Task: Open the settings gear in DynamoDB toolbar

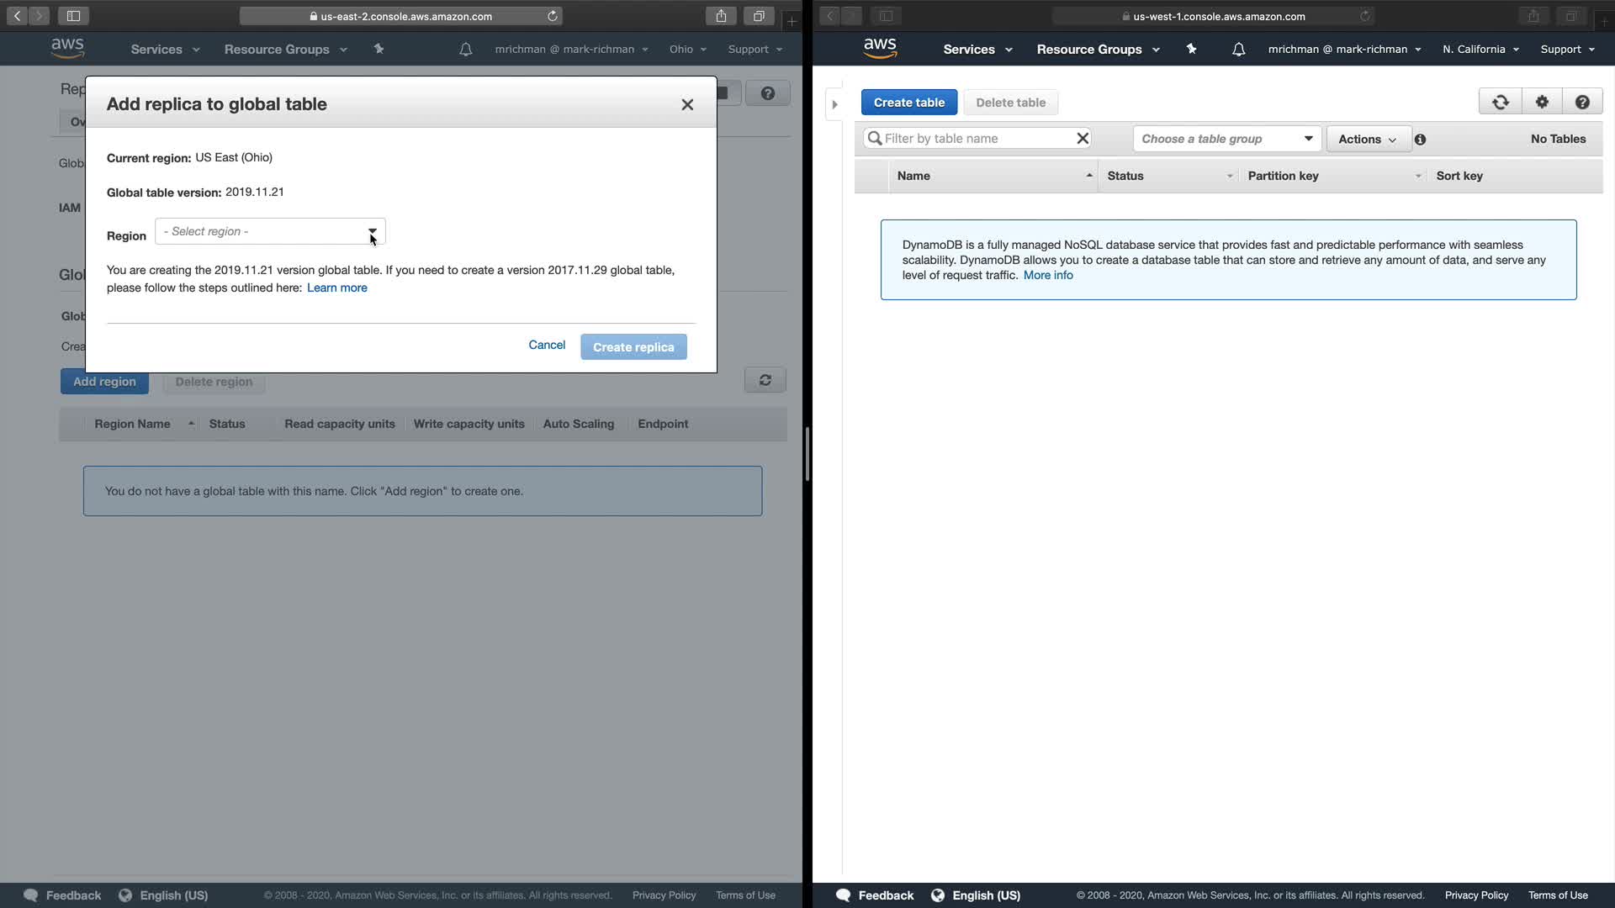Action: pos(1541,102)
